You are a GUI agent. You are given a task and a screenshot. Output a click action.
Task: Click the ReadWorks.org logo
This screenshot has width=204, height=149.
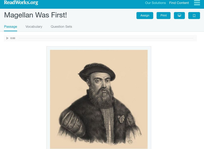click(x=21, y=3)
